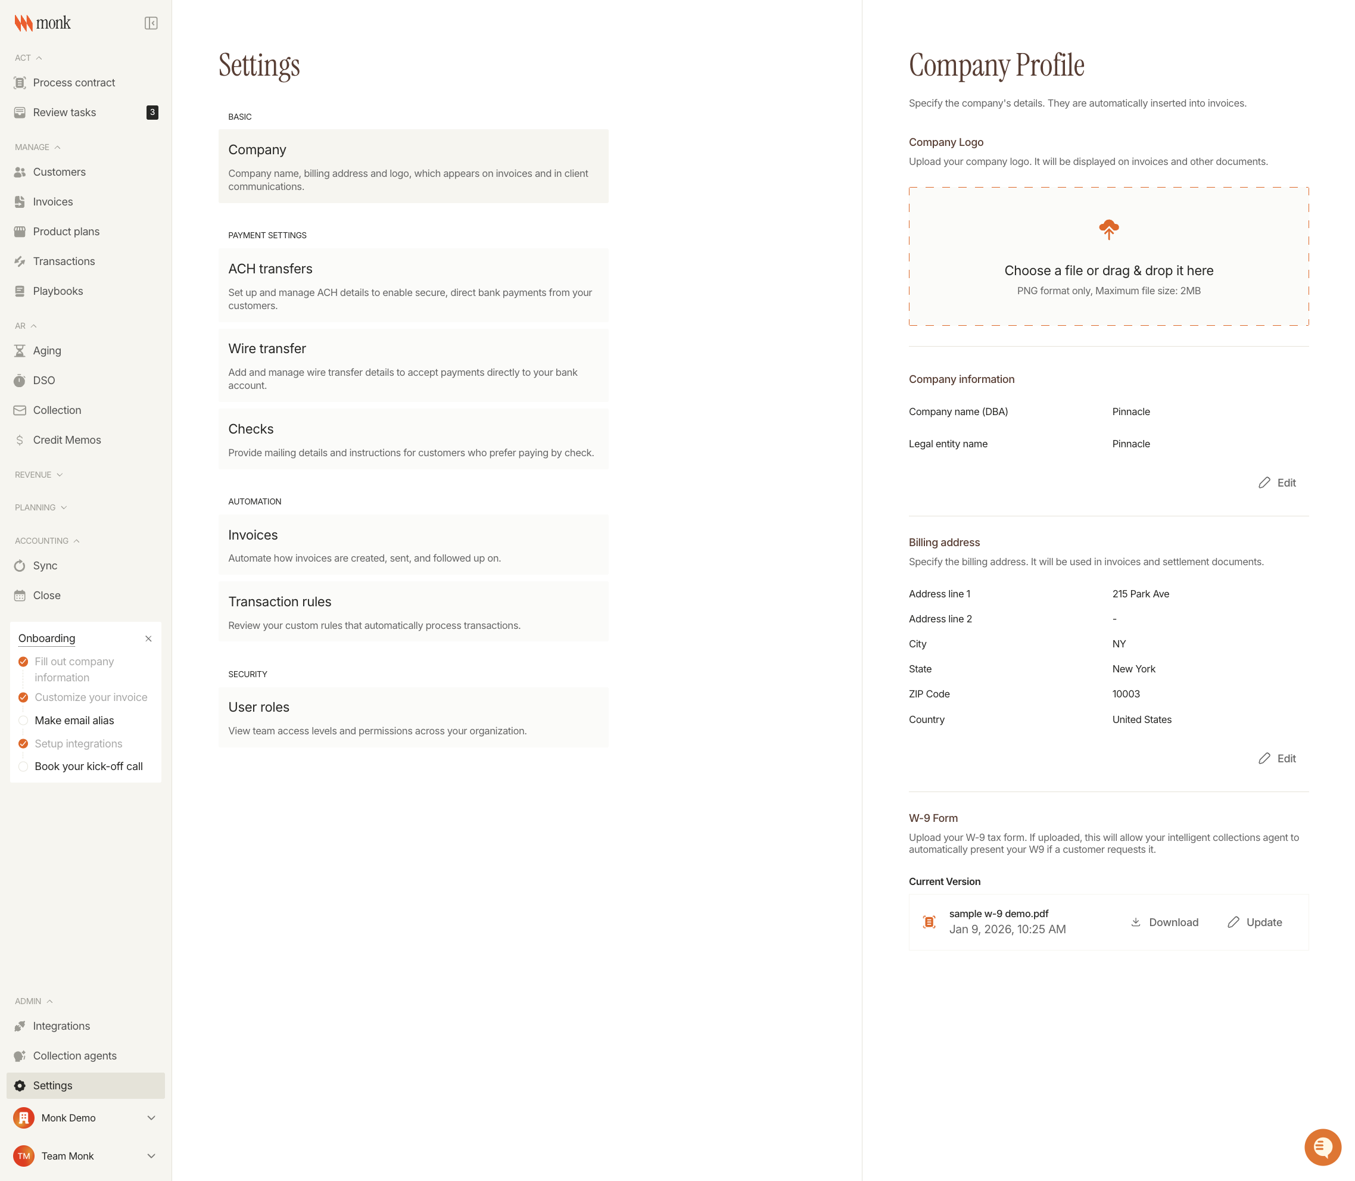This screenshot has height=1181, width=1355.
Task: Select the Aging hourglass icon
Action: pyautogui.click(x=20, y=350)
